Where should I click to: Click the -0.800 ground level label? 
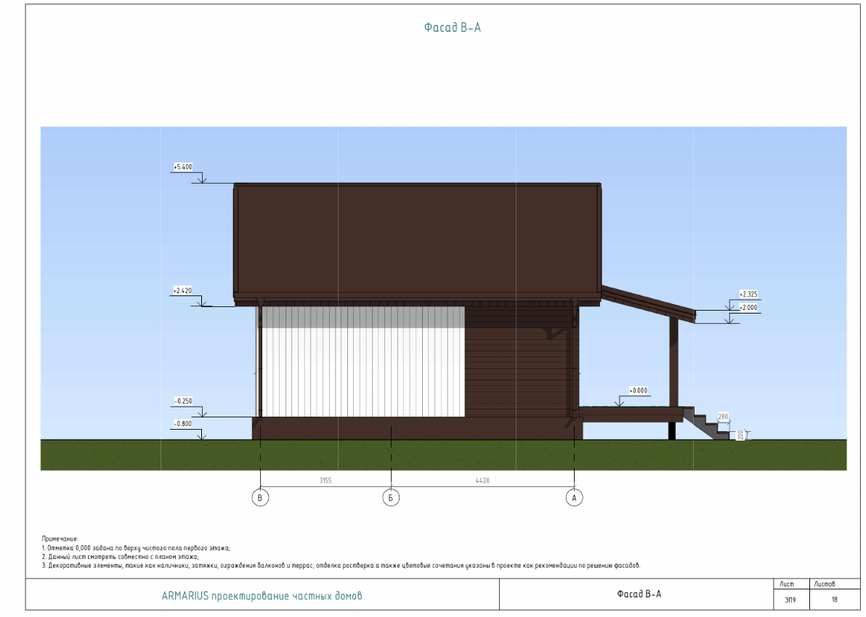tap(182, 424)
